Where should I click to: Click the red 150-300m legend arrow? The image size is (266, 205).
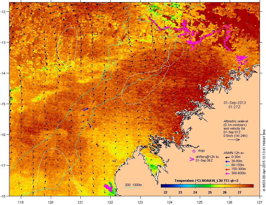click(227, 169)
